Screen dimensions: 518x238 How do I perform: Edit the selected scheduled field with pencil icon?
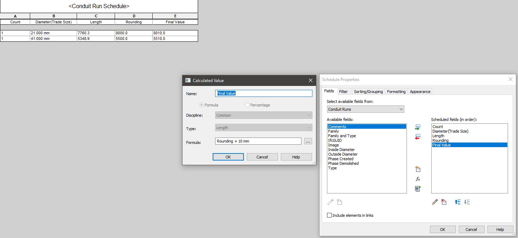(435, 202)
